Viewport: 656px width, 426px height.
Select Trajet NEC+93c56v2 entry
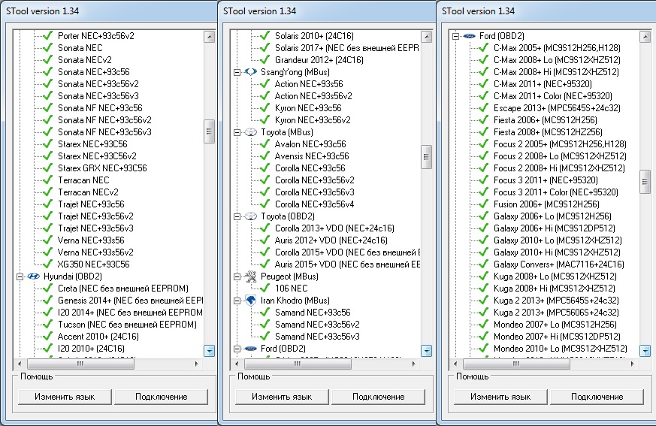[95, 216]
